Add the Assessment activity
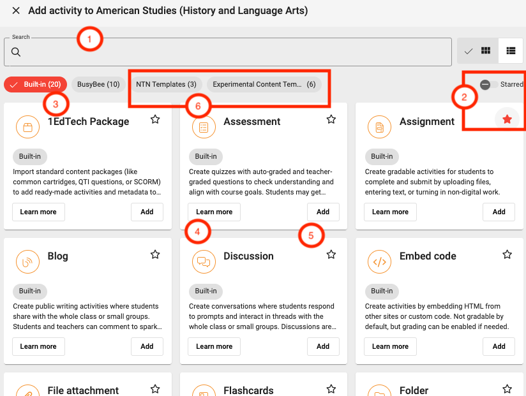Screen dimensions: 526x396 [323, 212]
